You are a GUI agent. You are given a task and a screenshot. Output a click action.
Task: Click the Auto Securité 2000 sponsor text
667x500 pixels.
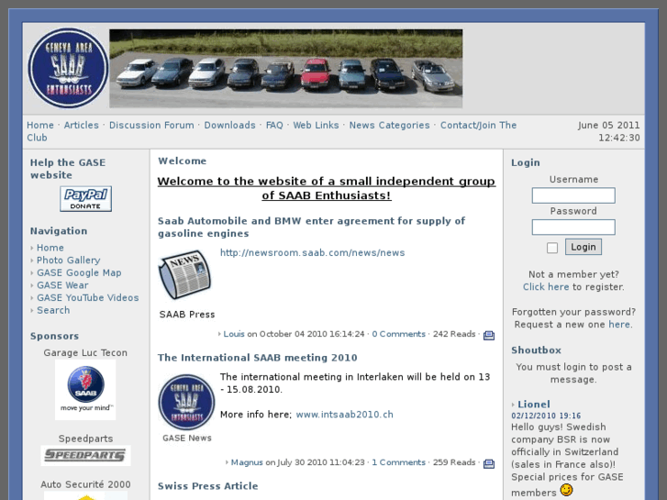[x=85, y=484]
